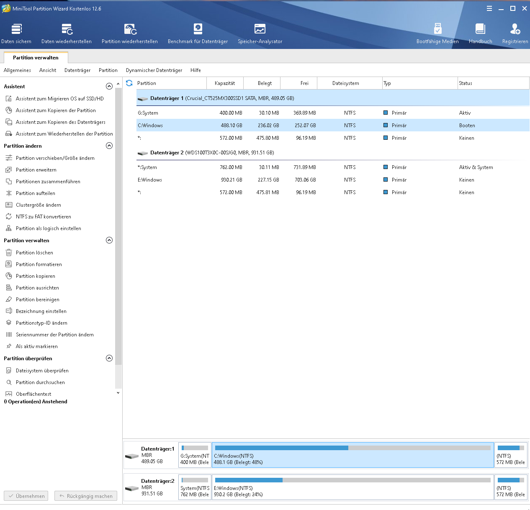Sort by the Status column header
This screenshot has height=510, width=530.
[494, 83]
